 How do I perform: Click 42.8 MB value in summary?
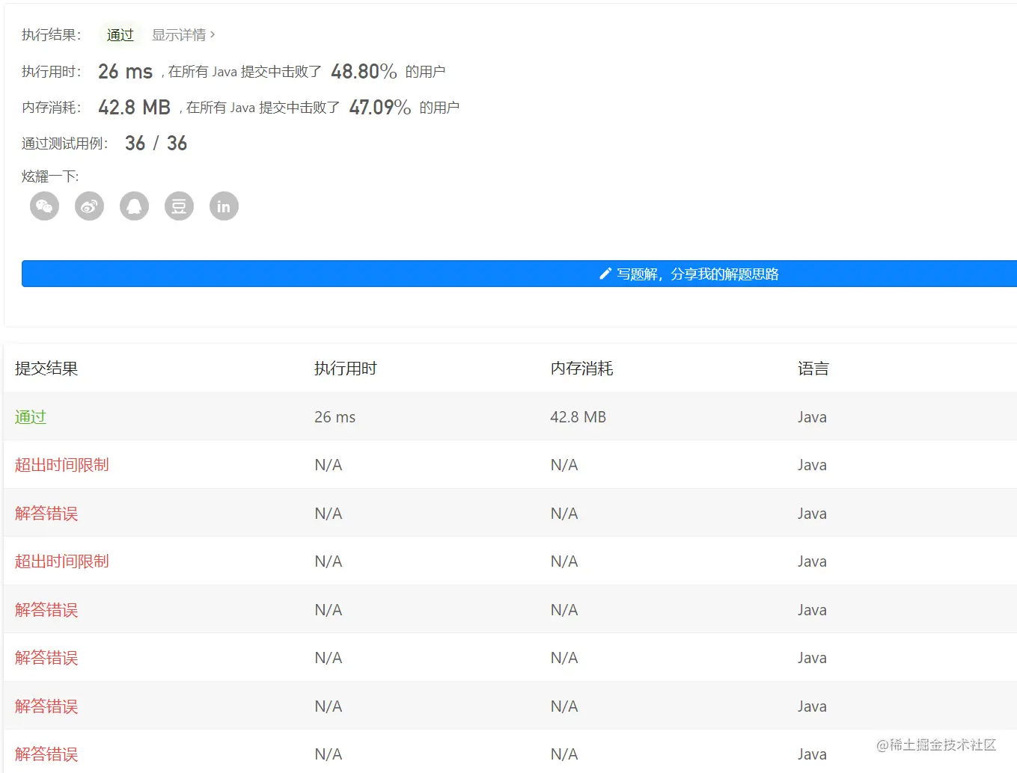[x=135, y=108]
